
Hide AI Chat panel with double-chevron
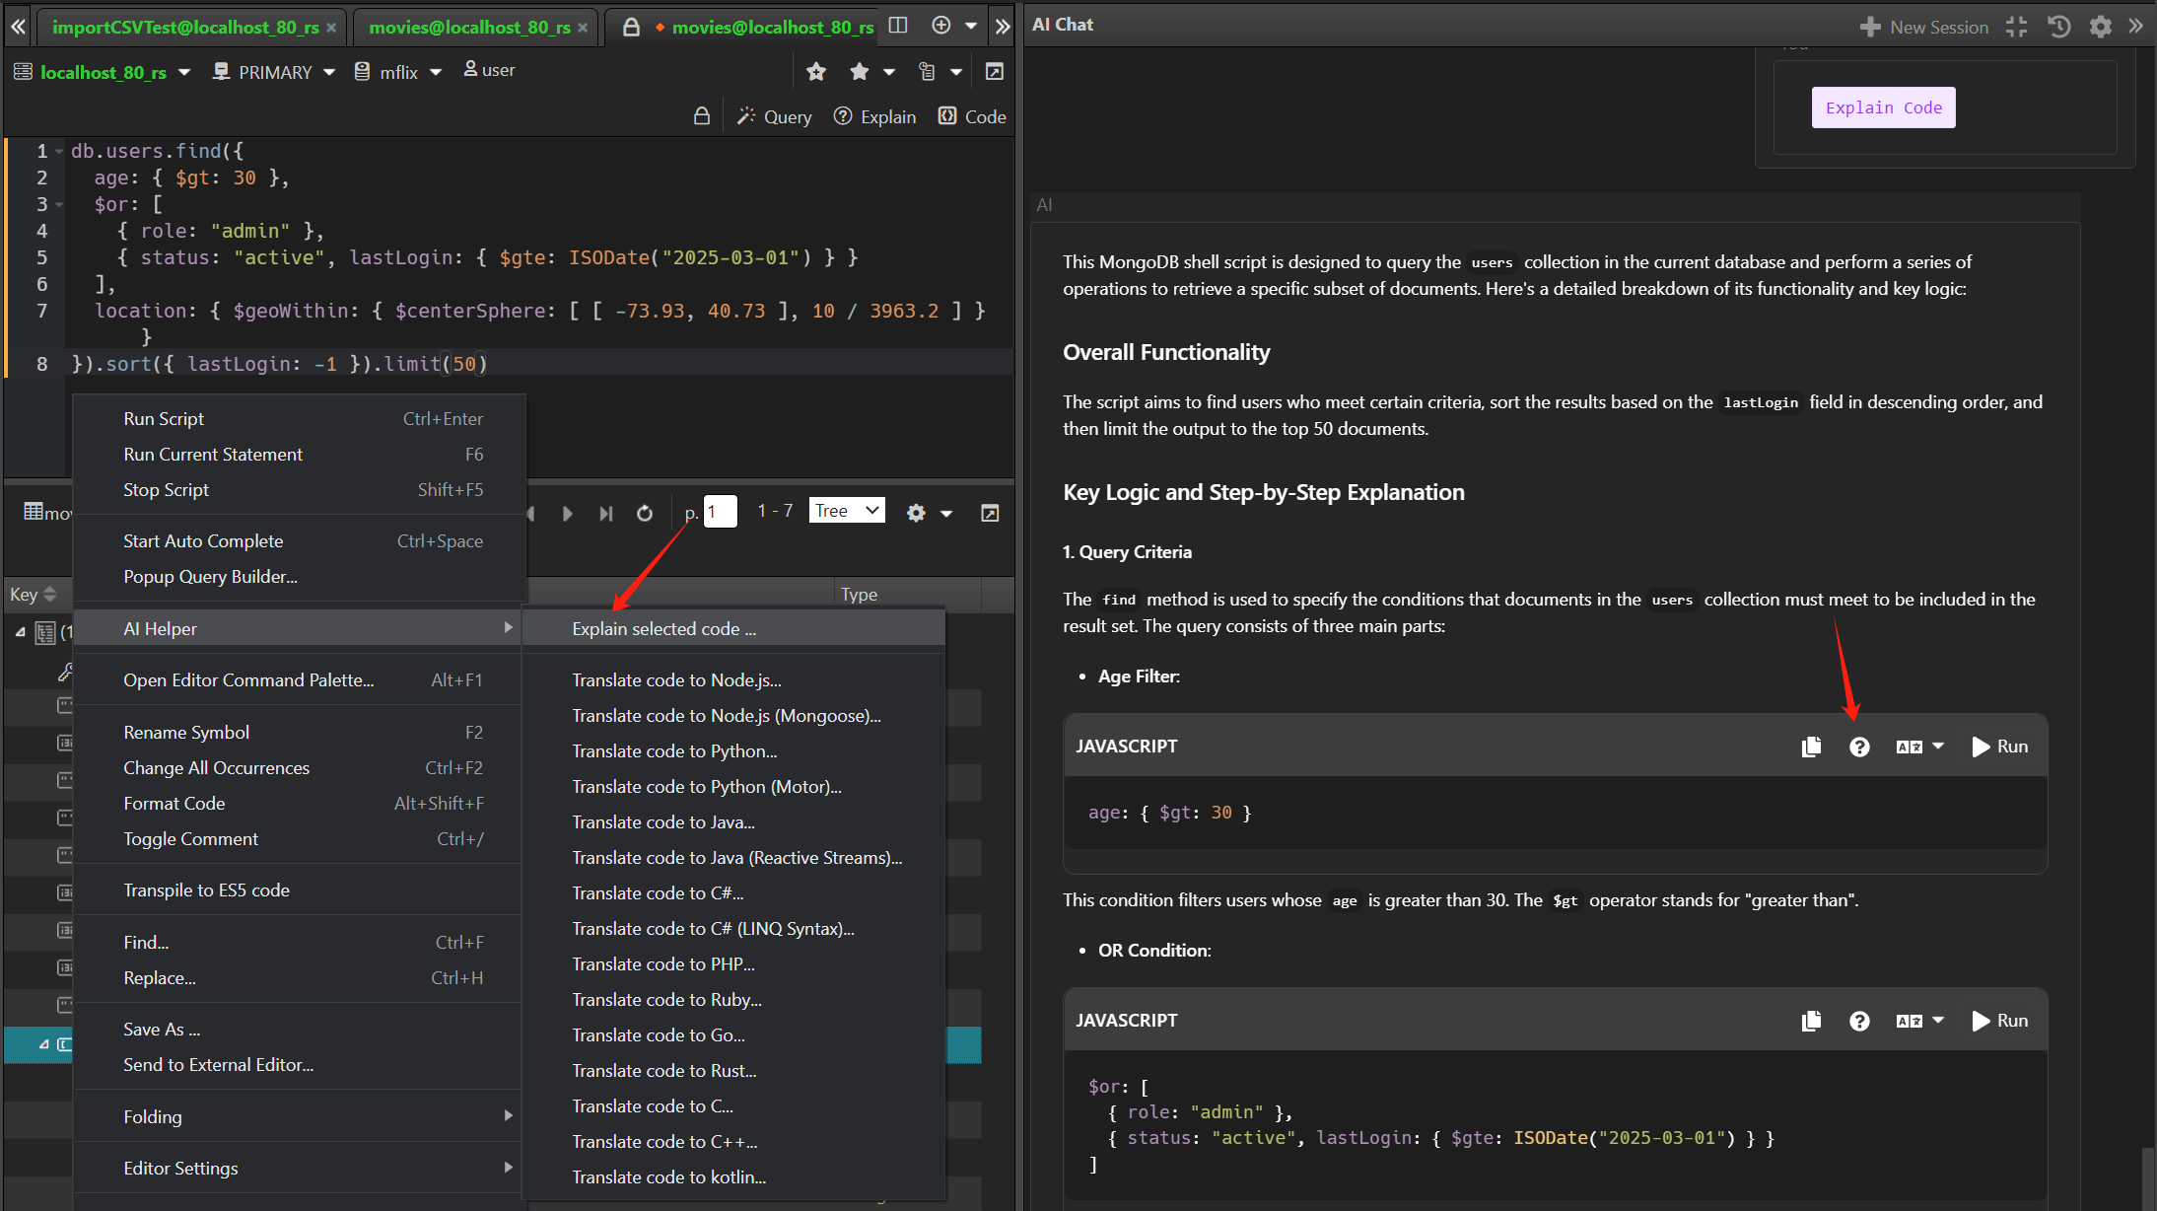[x=2135, y=27]
